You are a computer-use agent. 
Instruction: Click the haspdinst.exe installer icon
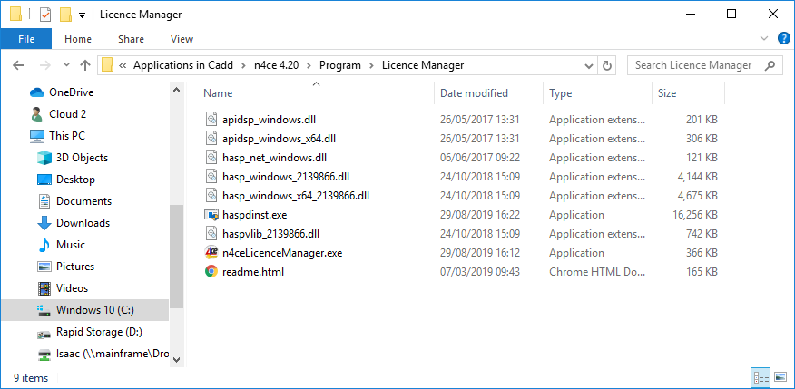point(211,215)
